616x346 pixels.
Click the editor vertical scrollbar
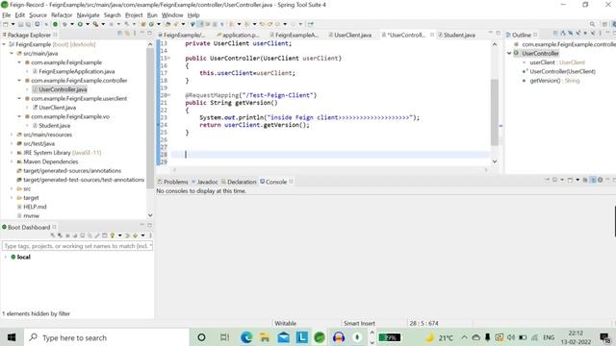coord(495,111)
